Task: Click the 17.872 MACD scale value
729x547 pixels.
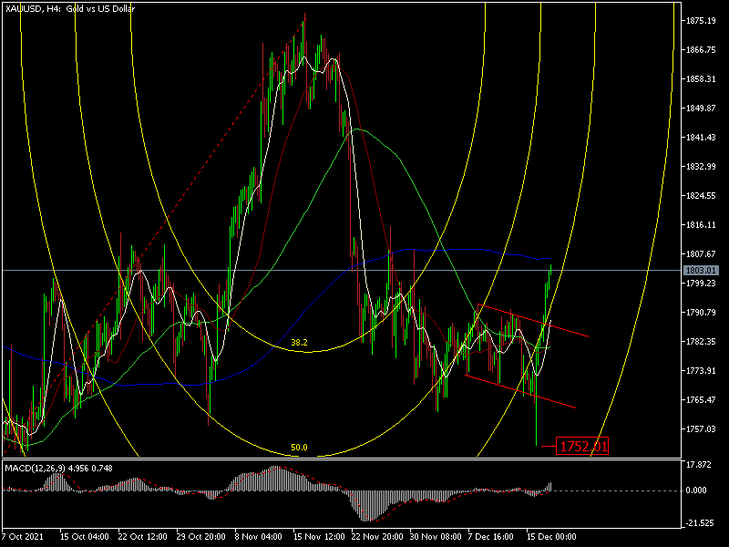Action: (698, 463)
